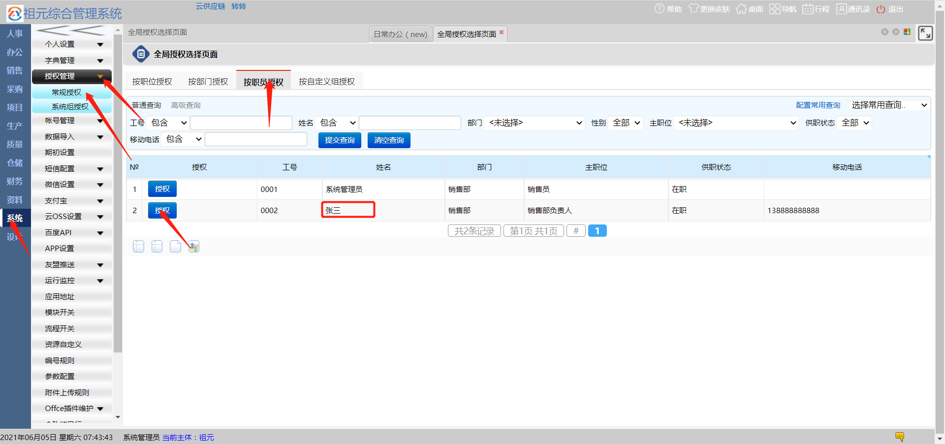
Task: Focus the 移动电话 text input field
Action: (x=256, y=140)
